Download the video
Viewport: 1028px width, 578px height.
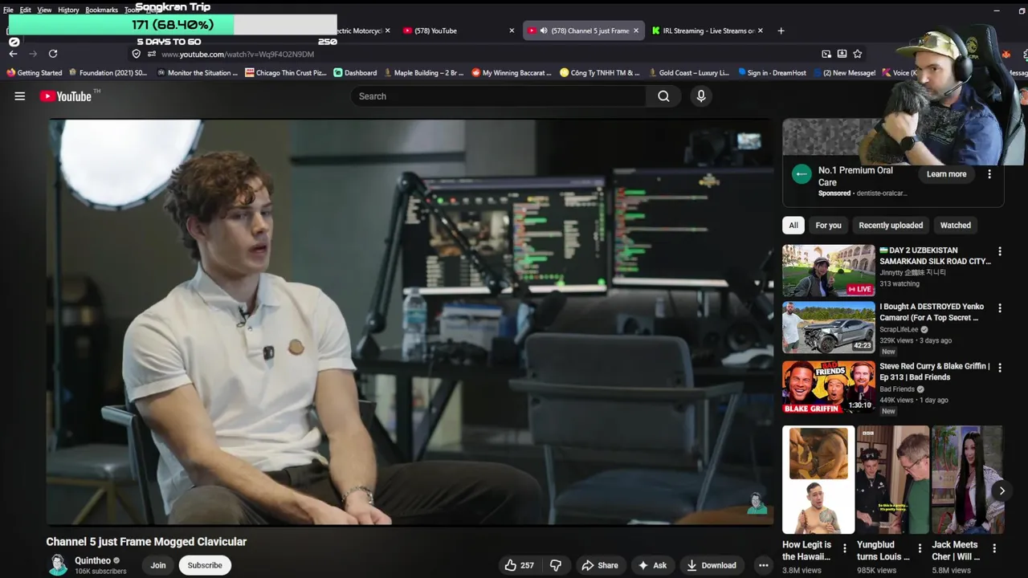coord(711,565)
